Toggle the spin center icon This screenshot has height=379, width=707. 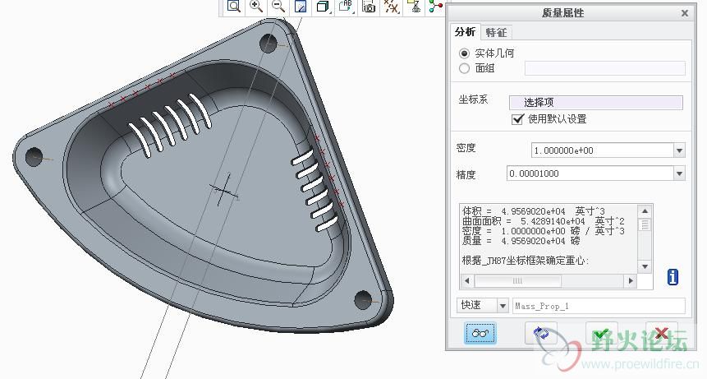(435, 7)
